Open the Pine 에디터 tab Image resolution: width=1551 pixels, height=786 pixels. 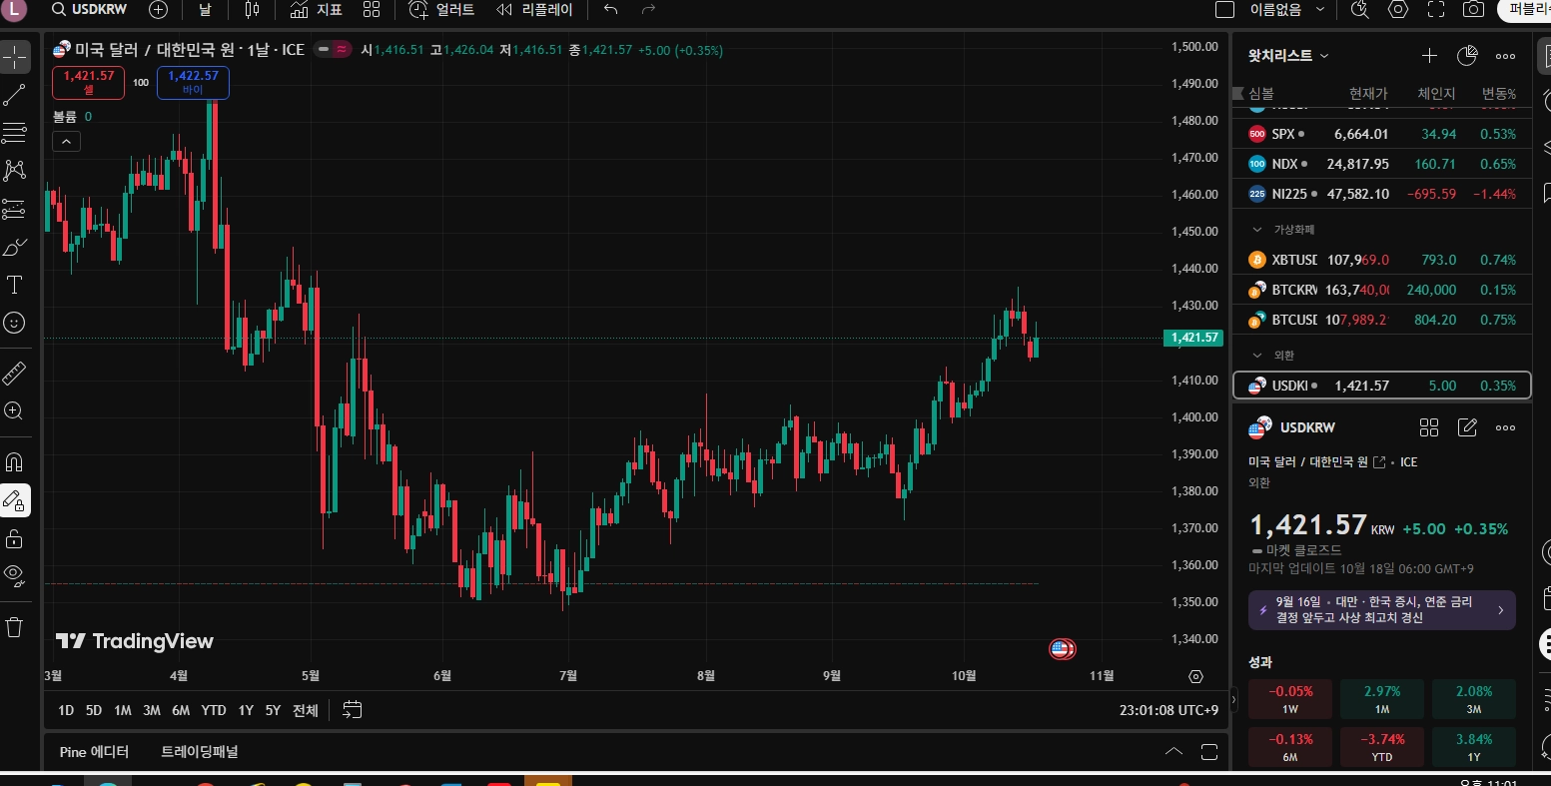(94, 751)
